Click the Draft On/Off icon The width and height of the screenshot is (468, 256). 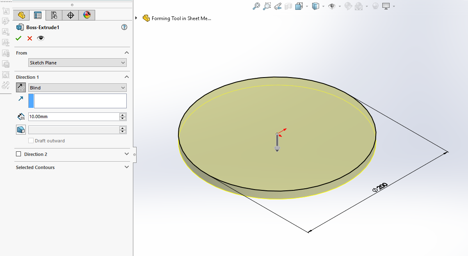[x=21, y=130]
